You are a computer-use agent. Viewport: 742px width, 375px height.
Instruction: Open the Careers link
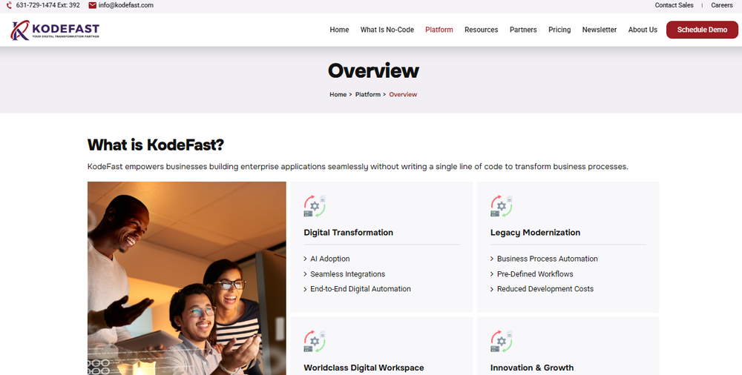point(722,5)
